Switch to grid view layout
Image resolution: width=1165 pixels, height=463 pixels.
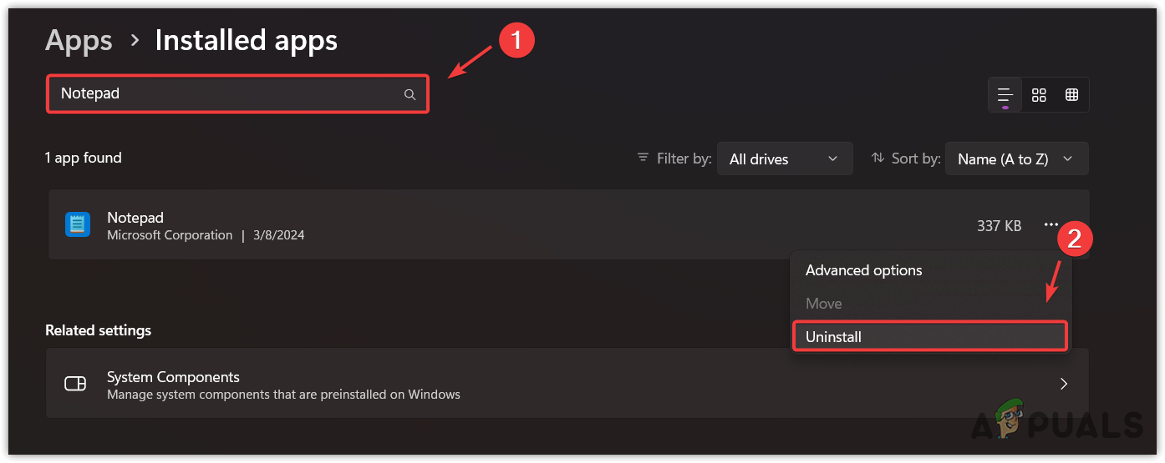(x=1039, y=95)
